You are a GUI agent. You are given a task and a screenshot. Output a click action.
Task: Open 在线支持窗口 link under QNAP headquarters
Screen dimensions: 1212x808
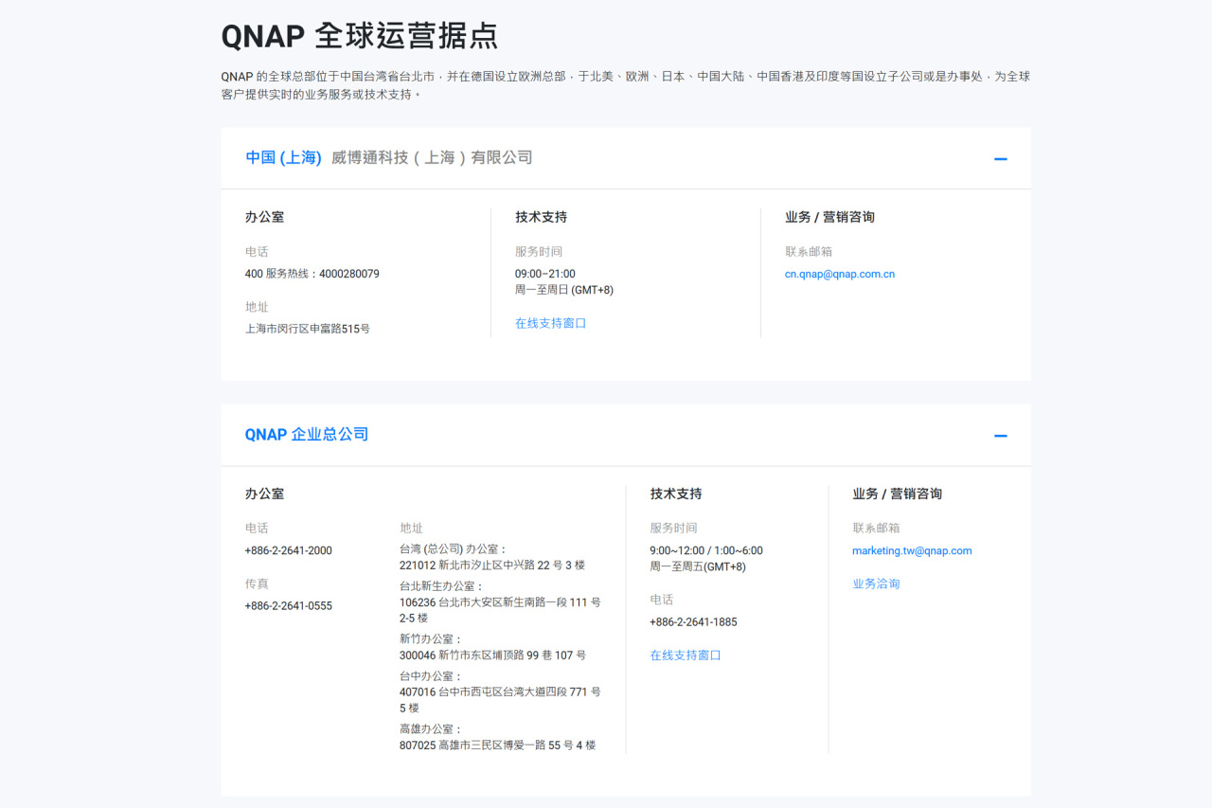pos(686,655)
